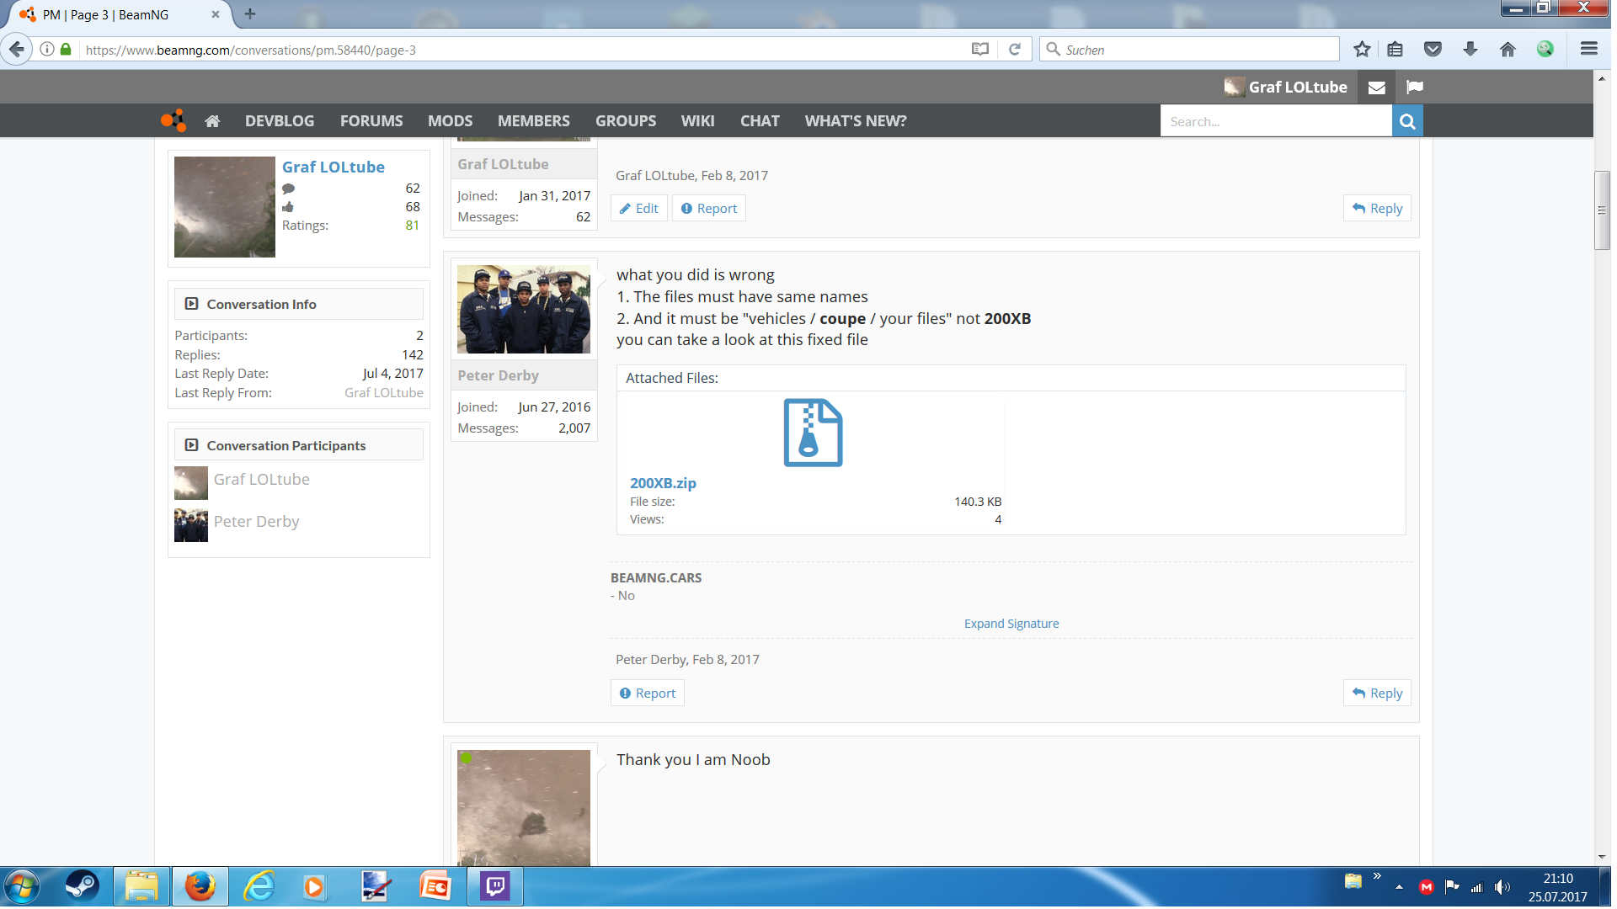
Task: Open the DEVBLOG menu item
Action: point(280,121)
